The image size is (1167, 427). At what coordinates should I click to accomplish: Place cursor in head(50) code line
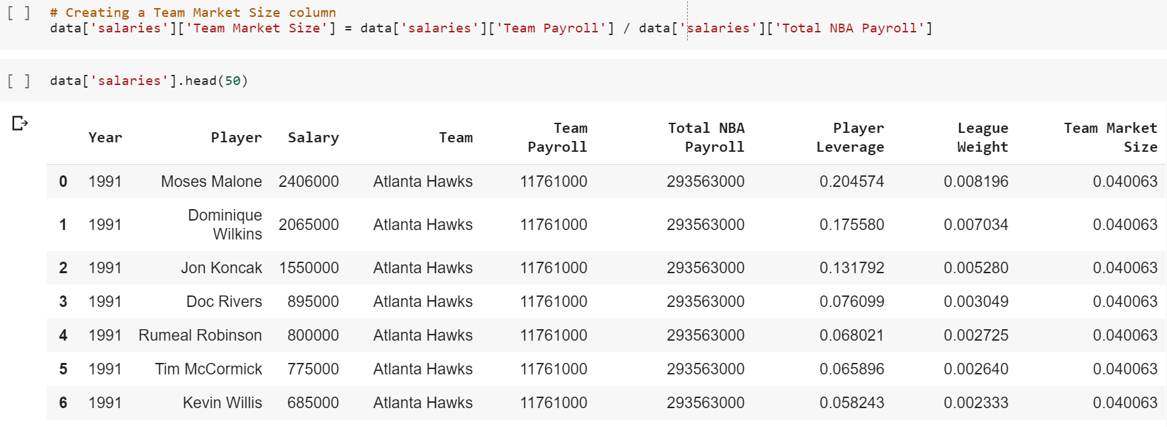click(x=149, y=81)
